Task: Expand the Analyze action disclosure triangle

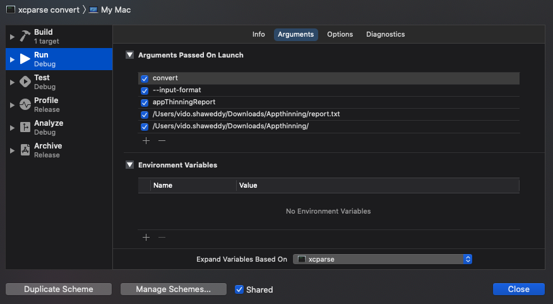Action: click(x=13, y=128)
